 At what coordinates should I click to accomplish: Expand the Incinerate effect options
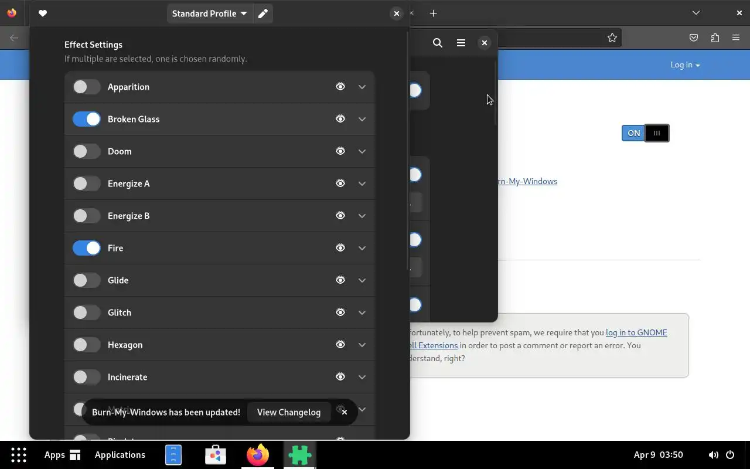point(362,377)
